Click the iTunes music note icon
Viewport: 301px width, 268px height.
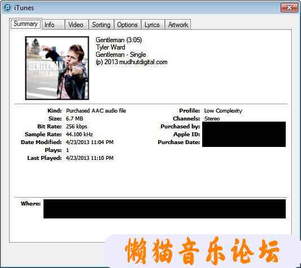7,8
